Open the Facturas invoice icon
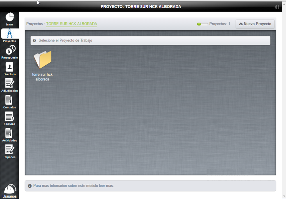This screenshot has width=286, height=199. (10, 117)
